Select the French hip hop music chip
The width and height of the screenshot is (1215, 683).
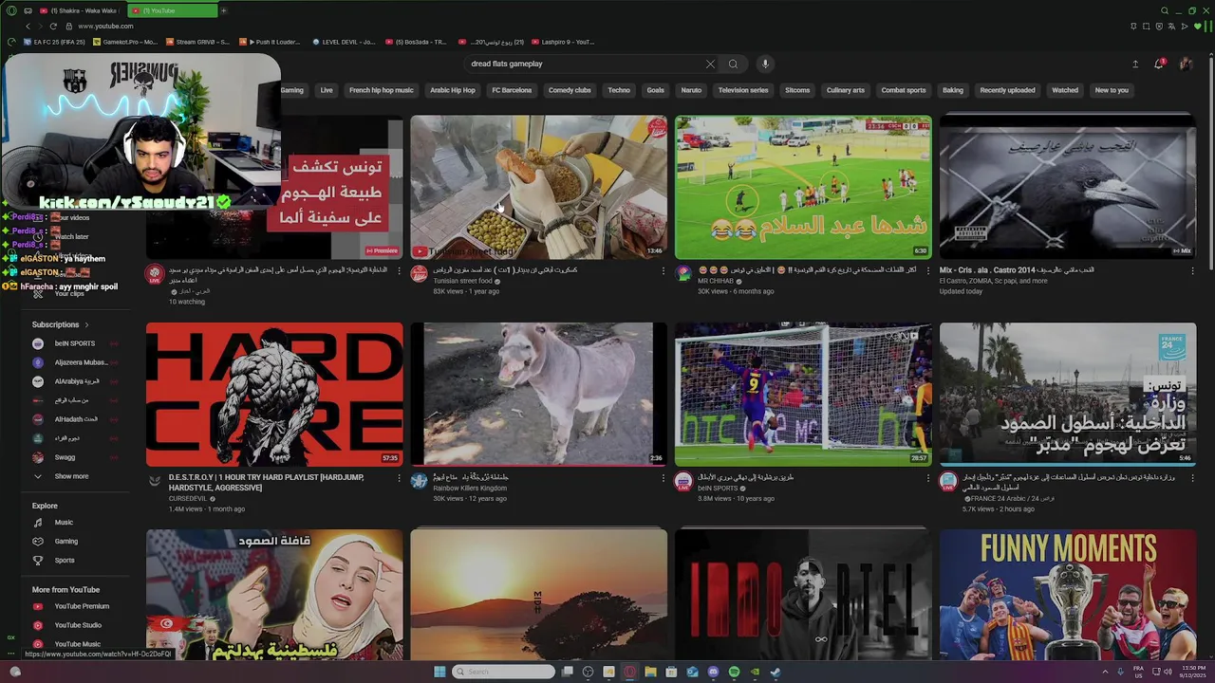(381, 90)
